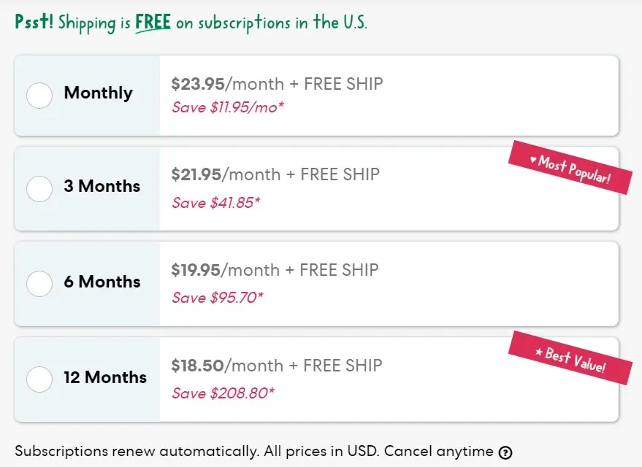
Task: Click Save $95.70 savings text
Action: 218,298
